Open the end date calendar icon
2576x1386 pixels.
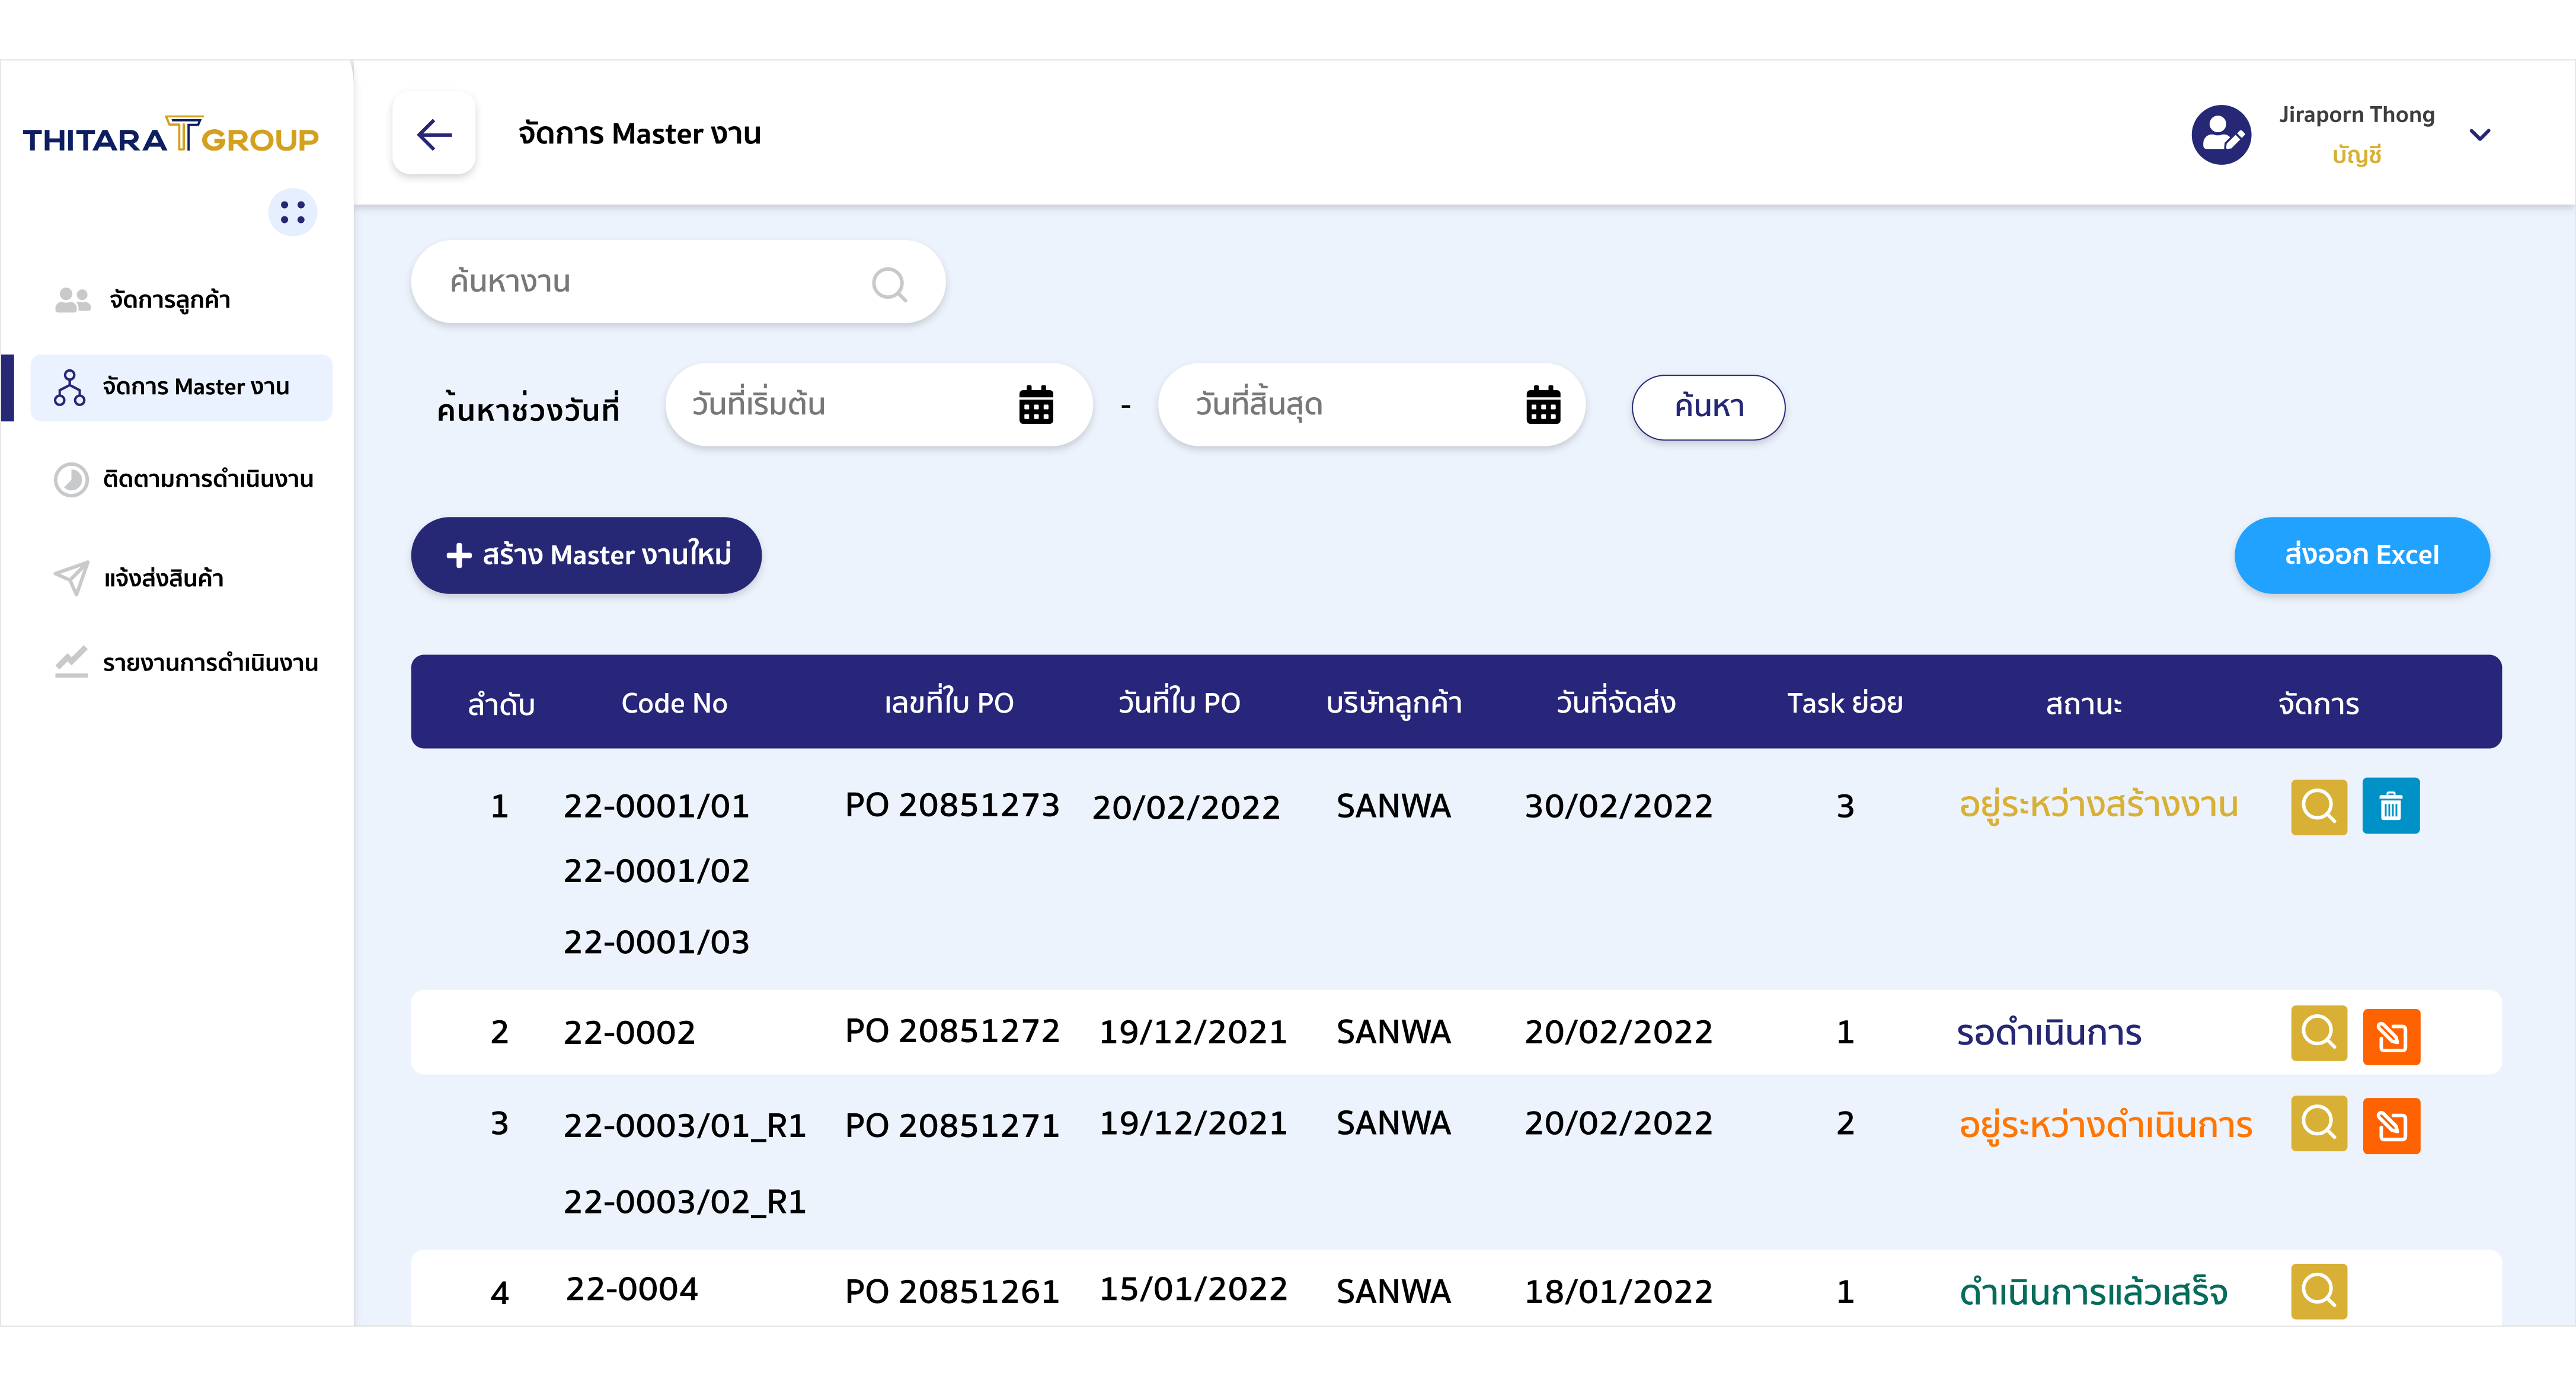(1543, 405)
